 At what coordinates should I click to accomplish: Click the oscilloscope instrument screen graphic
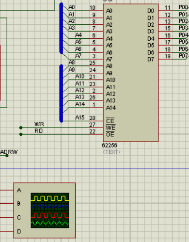coord(50,210)
